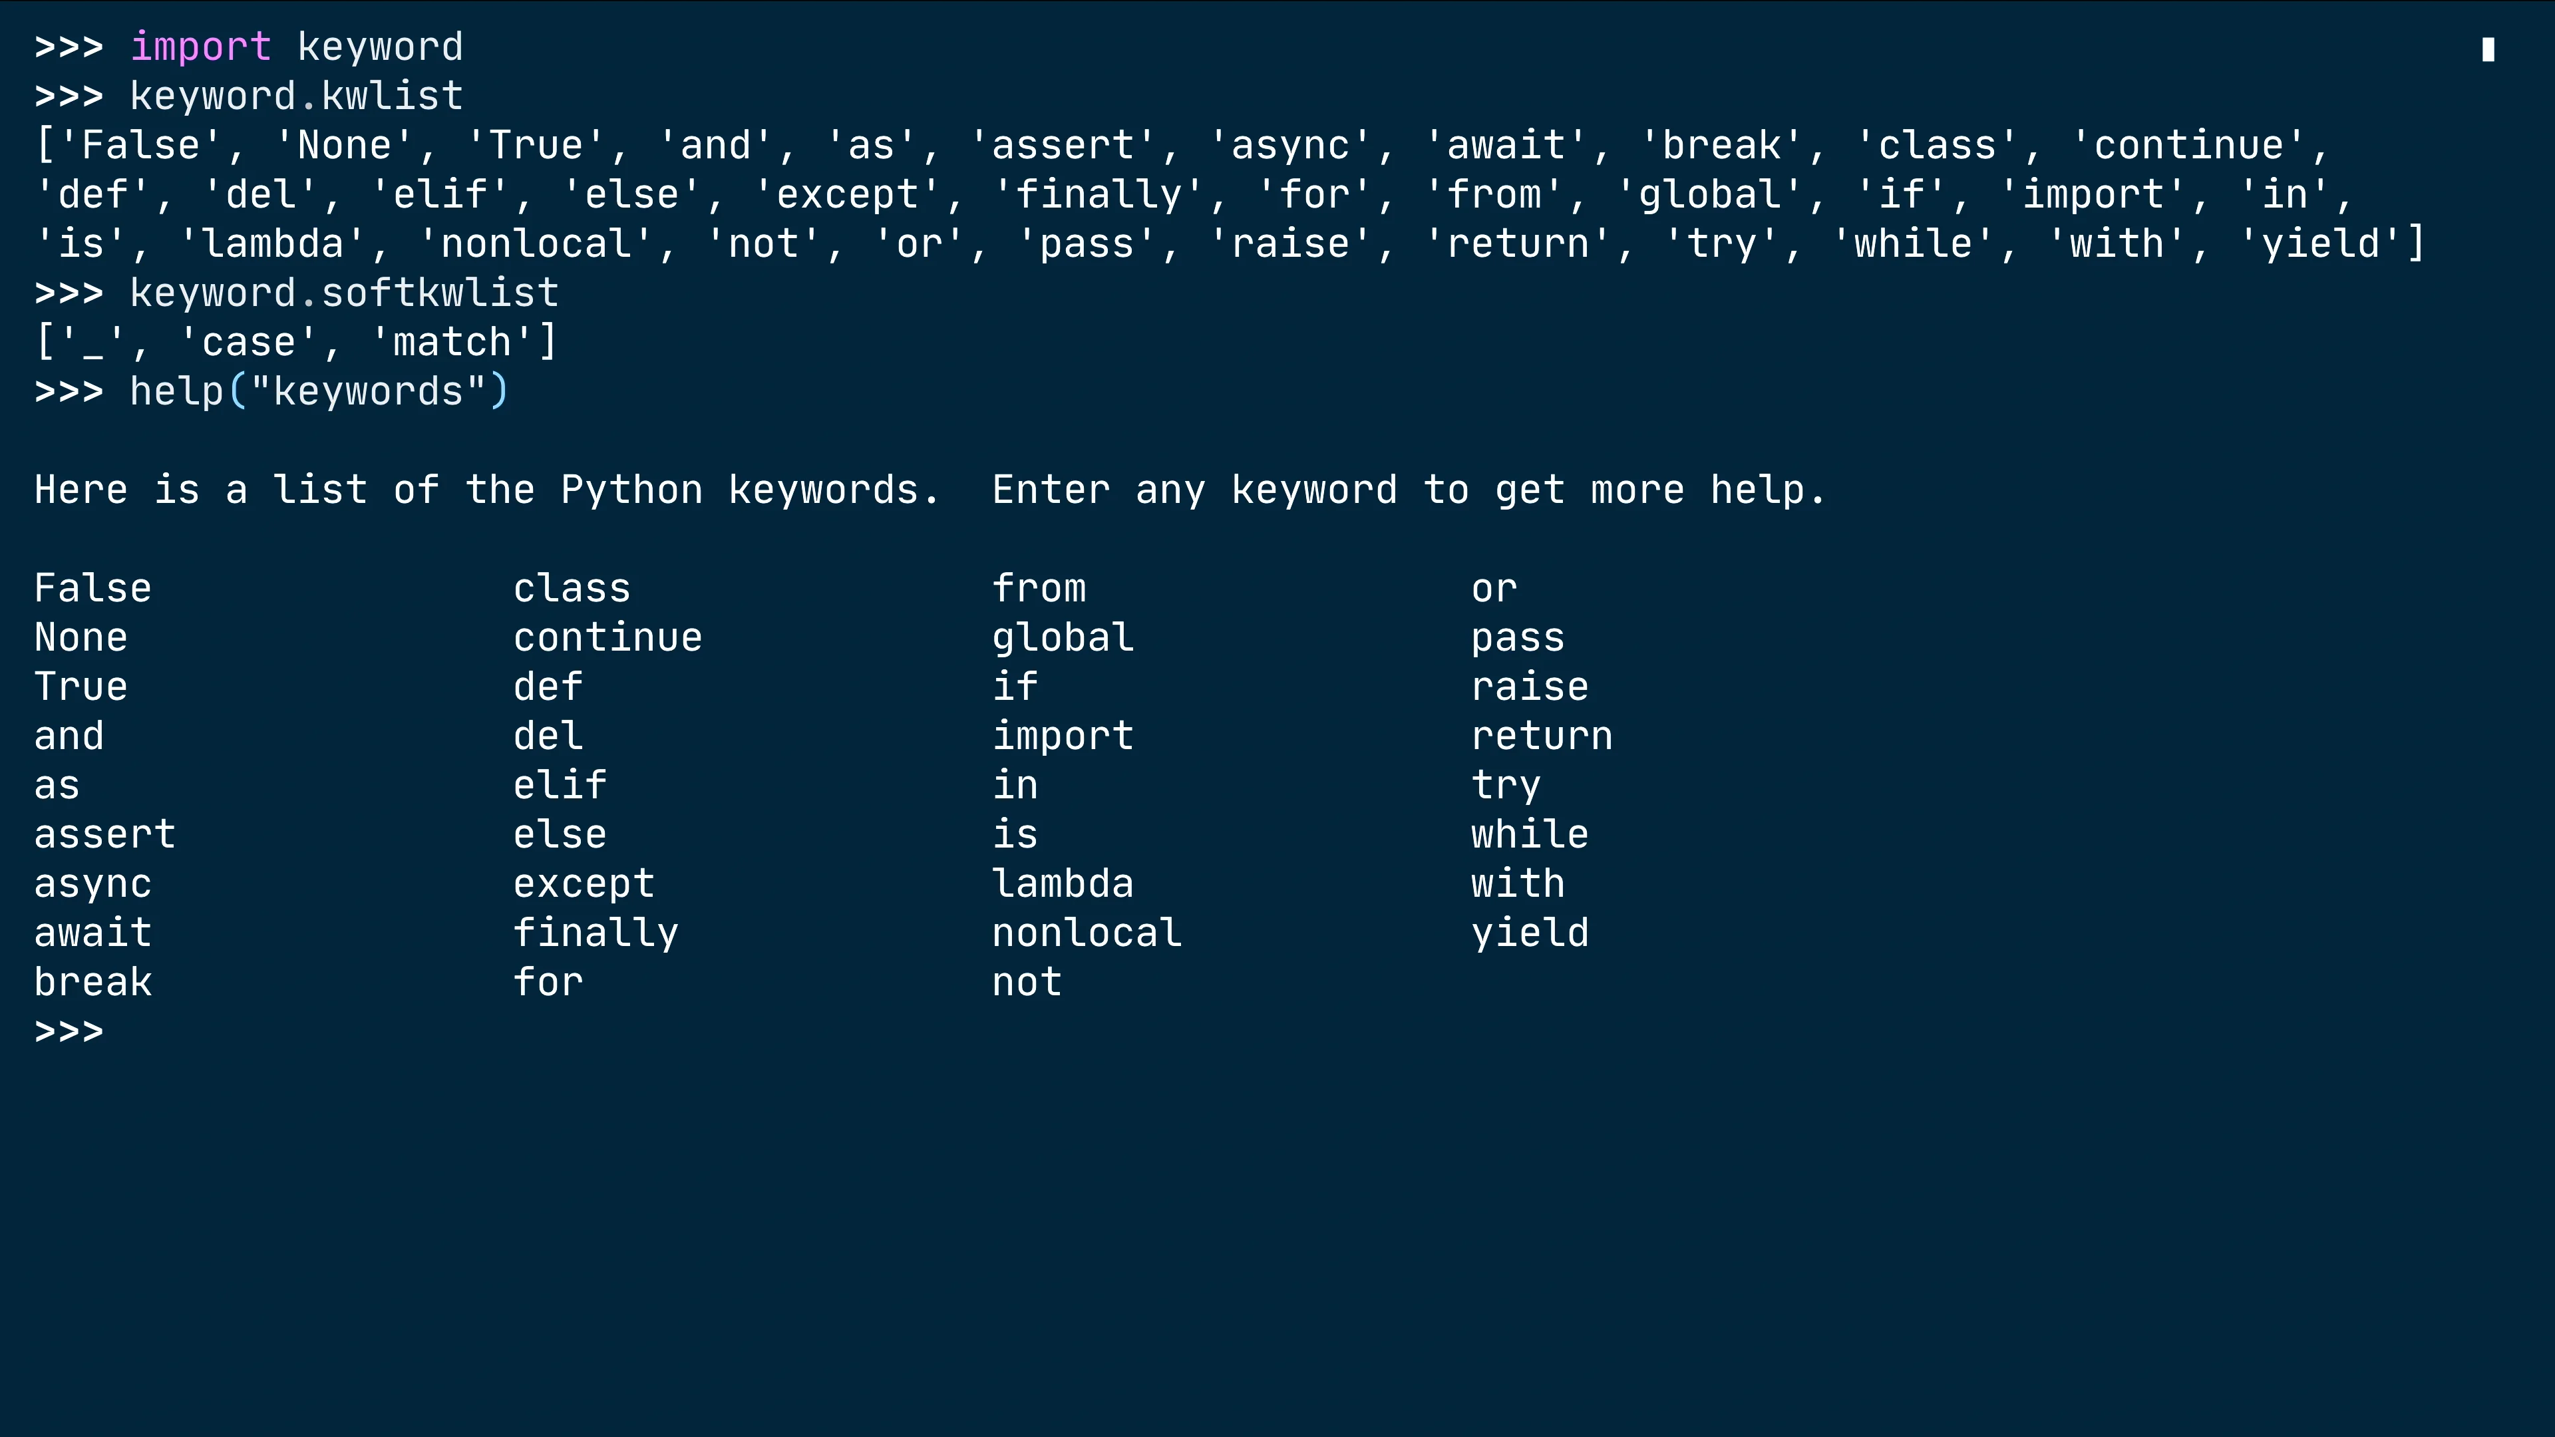
Task: Click the pink import keyword on the first line
Action: pos(200,47)
